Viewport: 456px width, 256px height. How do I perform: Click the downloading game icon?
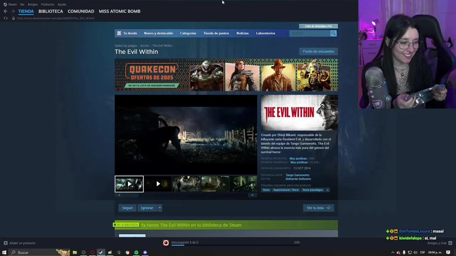pyautogui.click(x=166, y=243)
